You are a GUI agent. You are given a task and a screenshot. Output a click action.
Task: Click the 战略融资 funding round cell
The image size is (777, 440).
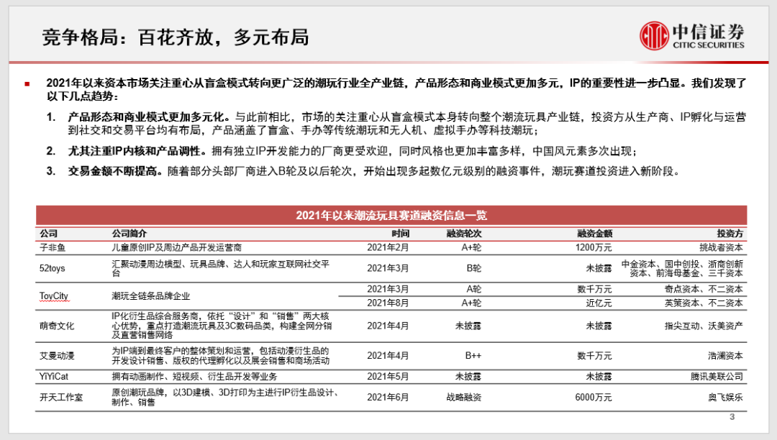click(464, 398)
